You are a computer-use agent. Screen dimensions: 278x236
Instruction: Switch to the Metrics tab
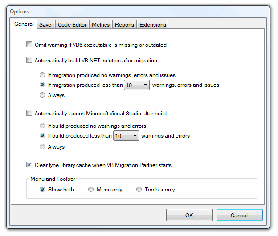[101, 24]
